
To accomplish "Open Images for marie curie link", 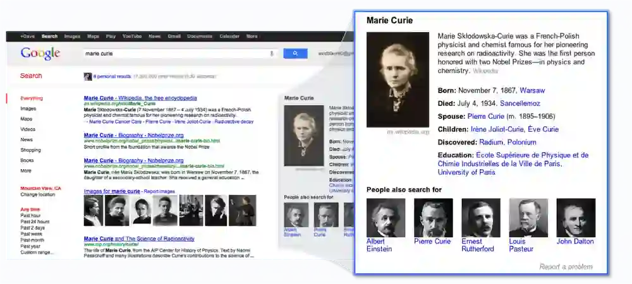I will pyautogui.click(x=112, y=191).
